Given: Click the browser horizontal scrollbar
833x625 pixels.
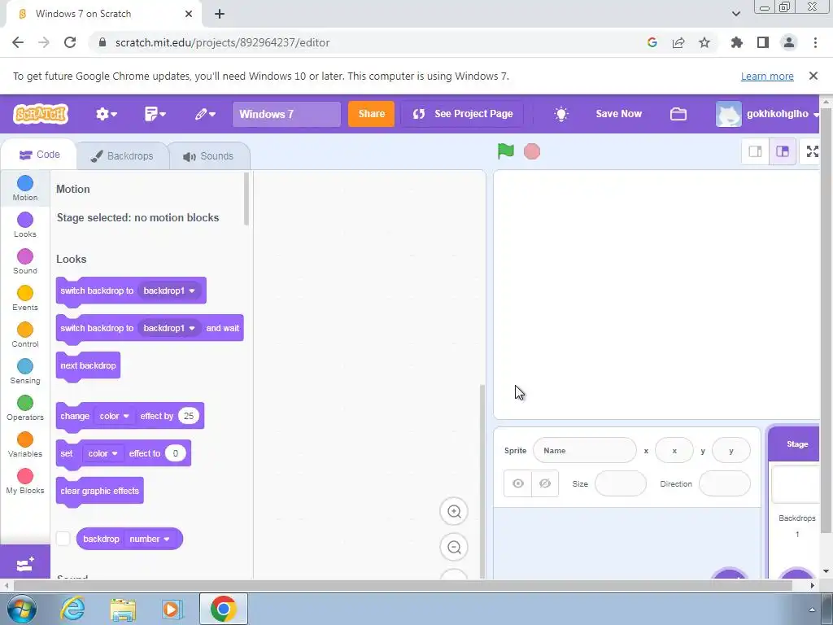Looking at the screenshot, I should [403, 585].
